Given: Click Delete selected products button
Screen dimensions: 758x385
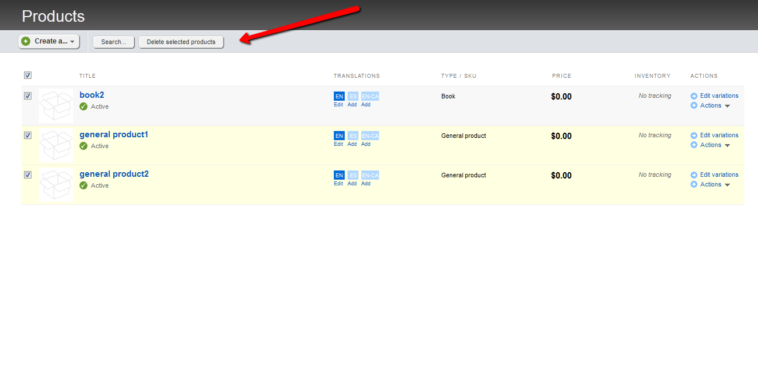Looking at the screenshot, I should (181, 42).
